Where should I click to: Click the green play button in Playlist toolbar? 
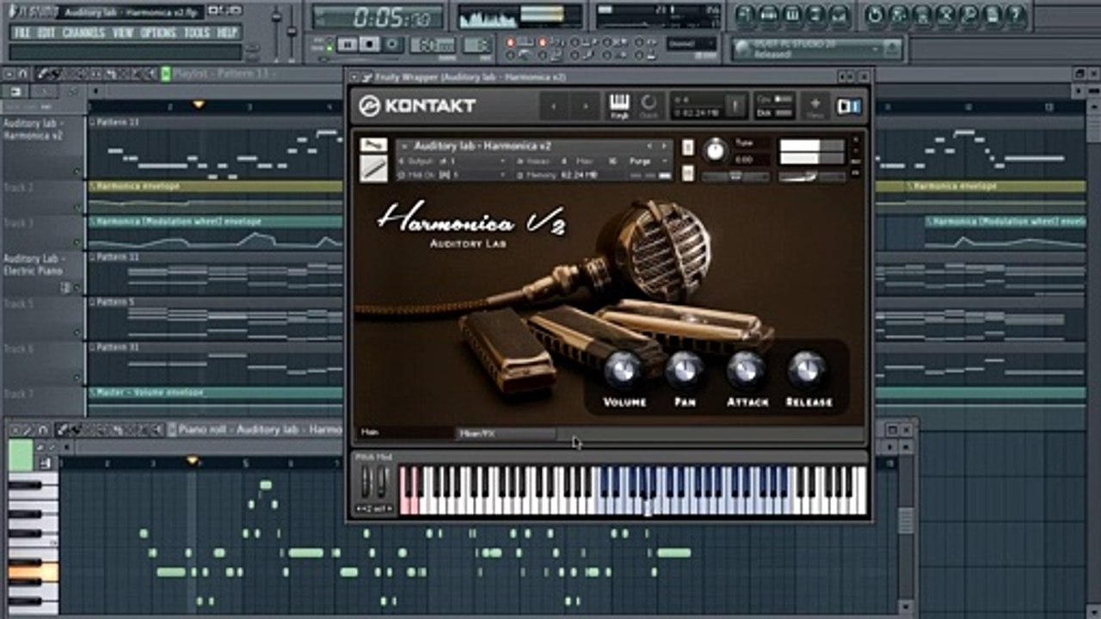click(x=165, y=74)
